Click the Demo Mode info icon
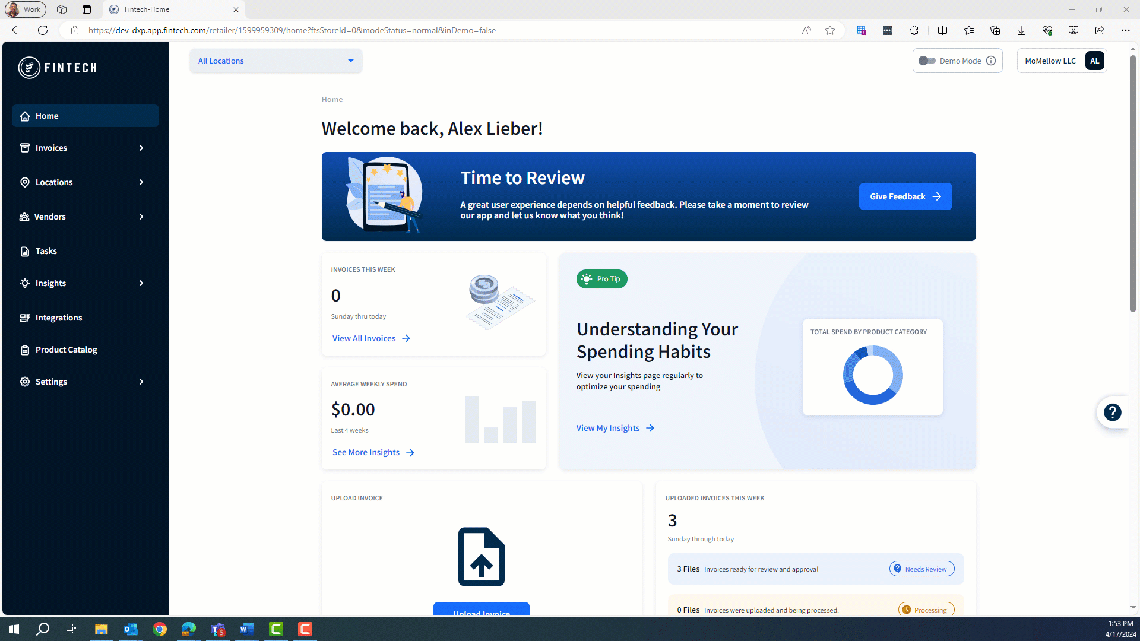This screenshot has height=641, width=1140. (x=991, y=61)
